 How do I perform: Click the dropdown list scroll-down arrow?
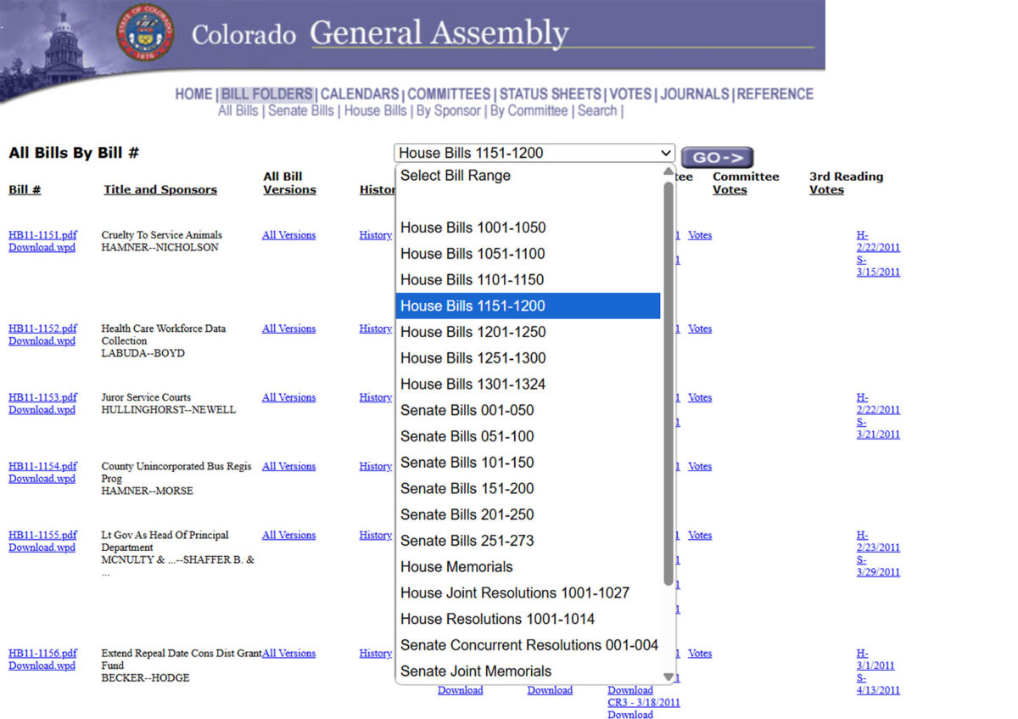[668, 677]
